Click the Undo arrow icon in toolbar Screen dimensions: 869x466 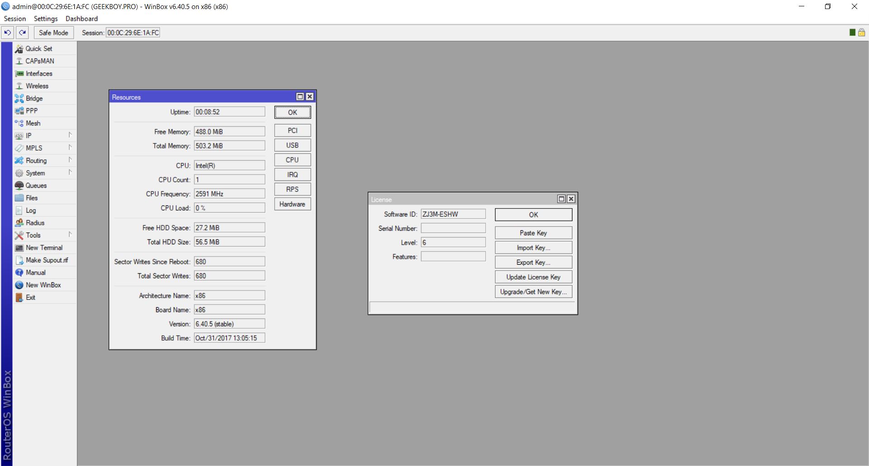coord(8,33)
